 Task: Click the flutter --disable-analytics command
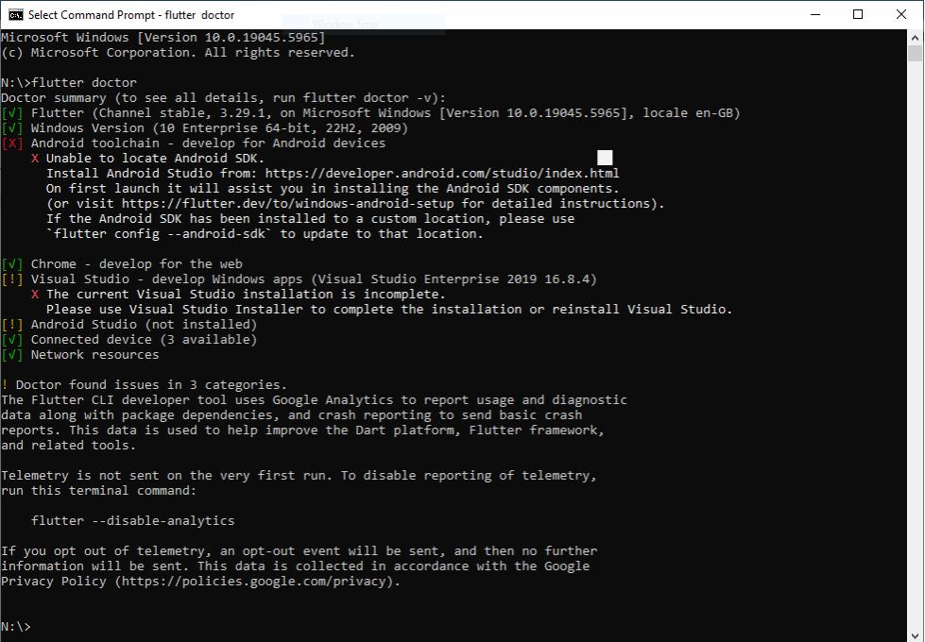tap(132, 520)
